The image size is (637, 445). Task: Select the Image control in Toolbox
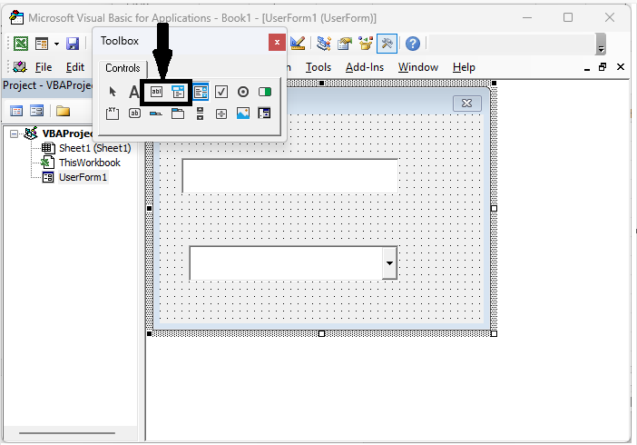(x=243, y=114)
